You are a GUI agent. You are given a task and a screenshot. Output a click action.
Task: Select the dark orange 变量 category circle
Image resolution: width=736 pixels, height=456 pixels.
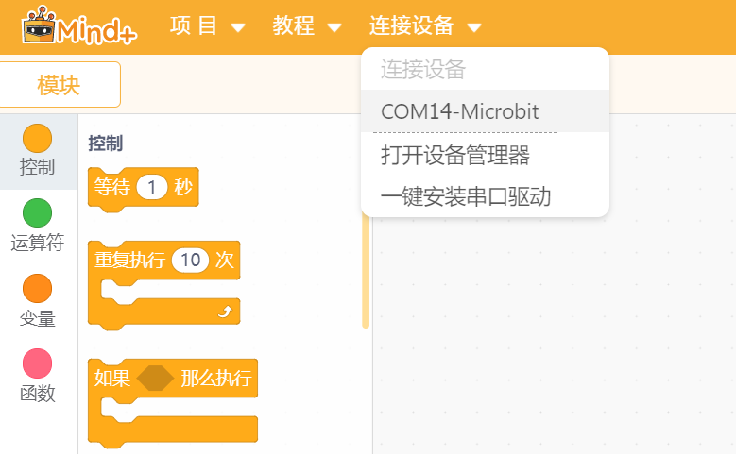37,289
